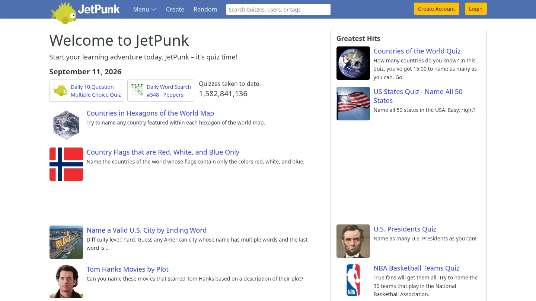Click the fish icon in the Daily quiz box
Viewport: 536px width, 301px height.
[60, 90]
